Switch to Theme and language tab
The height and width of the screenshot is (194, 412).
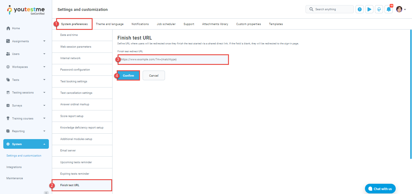pos(109,24)
